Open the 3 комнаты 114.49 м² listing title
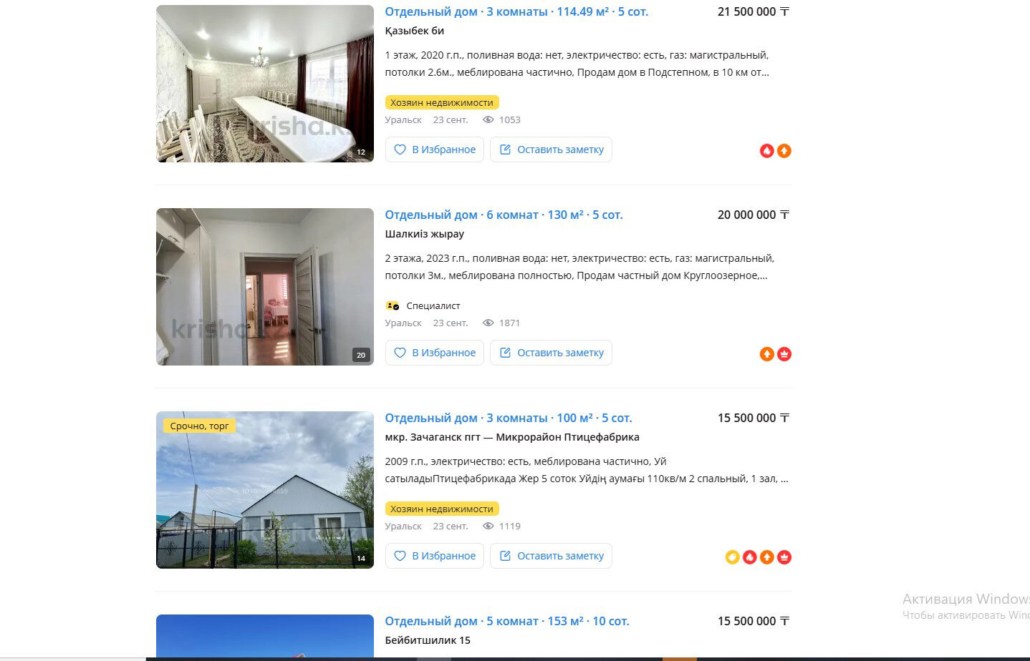 click(516, 11)
